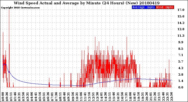Viewport: 188px width, 102px height.
Task: Click the 11:41 time axis label
Action: click(85, 97)
